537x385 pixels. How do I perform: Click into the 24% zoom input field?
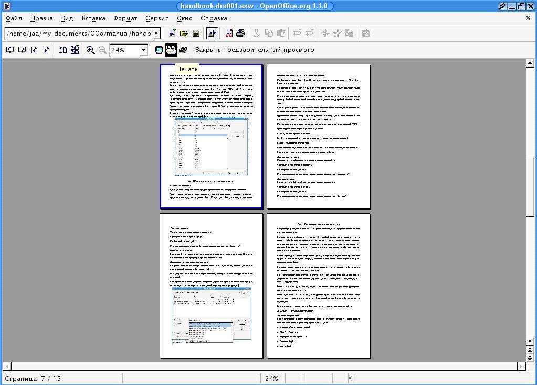(125, 50)
